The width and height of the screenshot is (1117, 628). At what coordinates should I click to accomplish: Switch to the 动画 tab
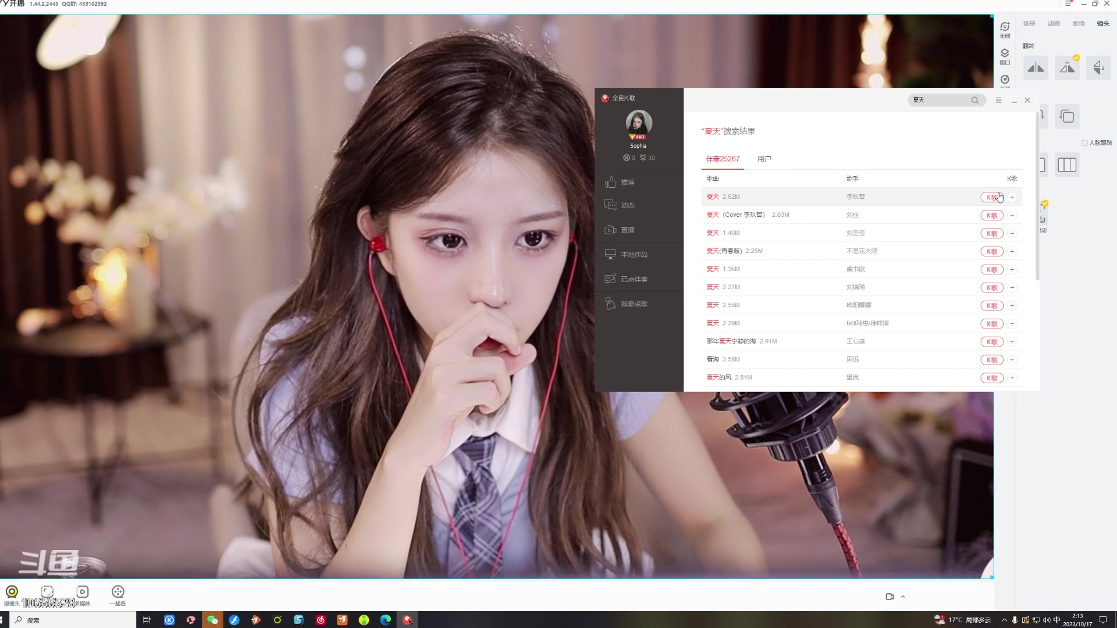click(x=1054, y=24)
